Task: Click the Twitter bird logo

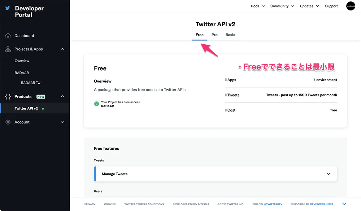Action: 8,8
